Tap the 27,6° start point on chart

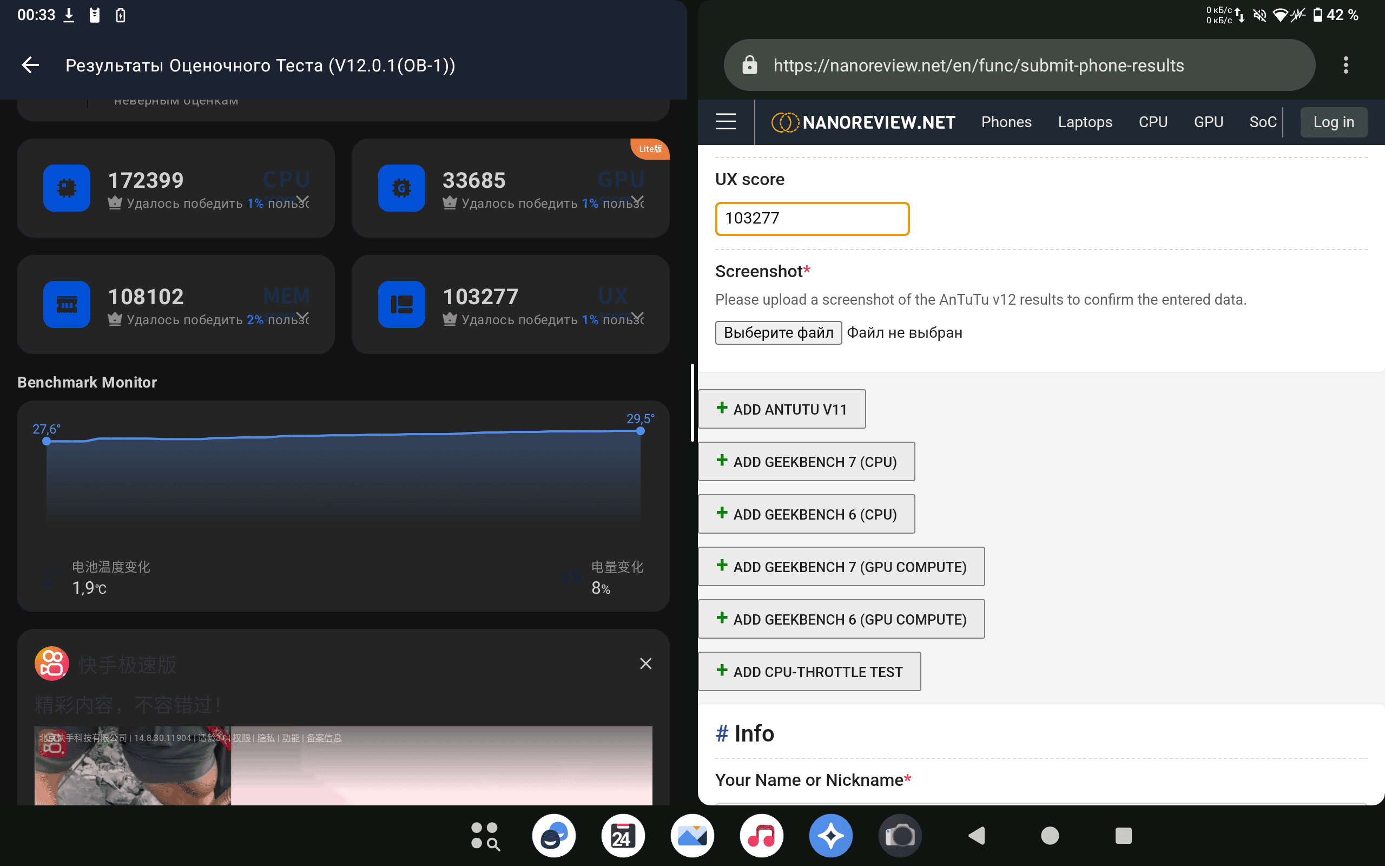pyautogui.click(x=47, y=441)
